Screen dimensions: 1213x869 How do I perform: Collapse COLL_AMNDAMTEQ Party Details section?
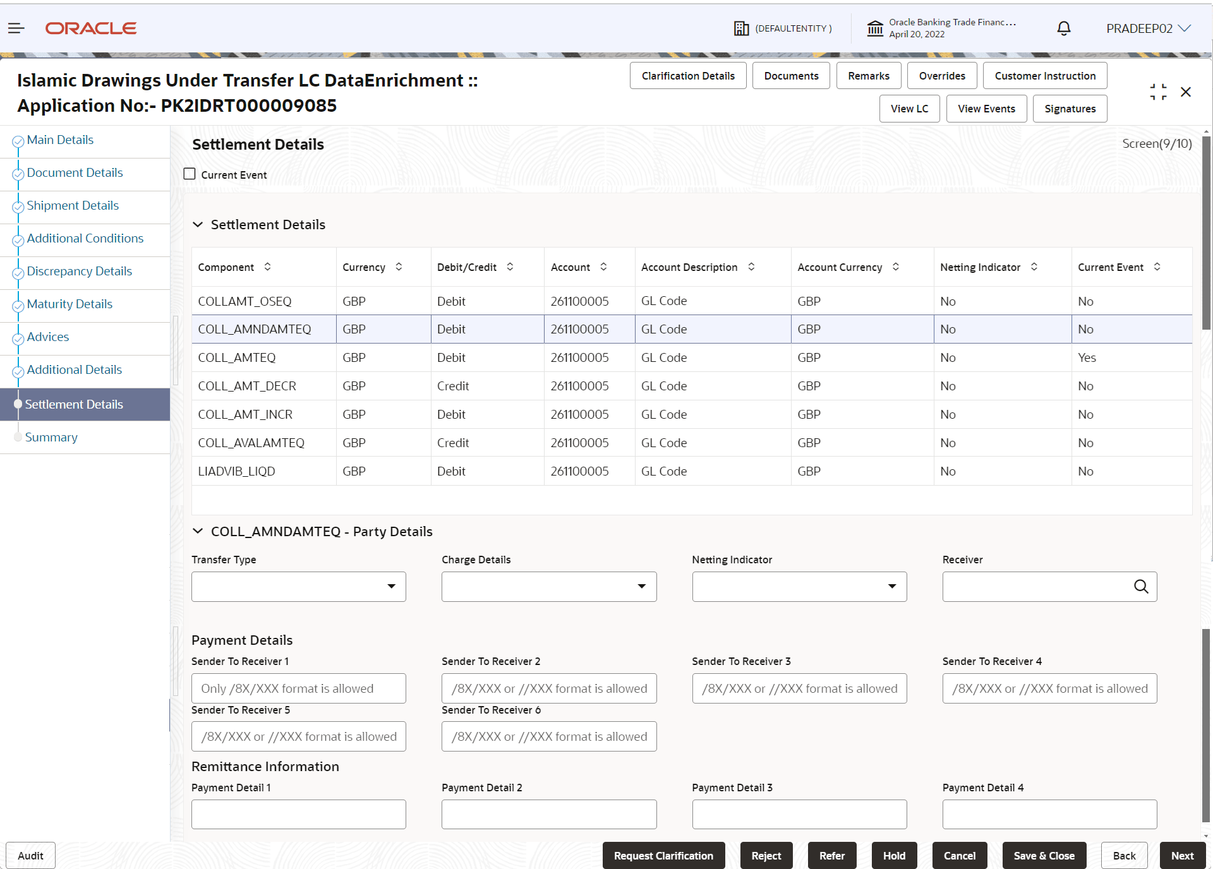(x=198, y=532)
